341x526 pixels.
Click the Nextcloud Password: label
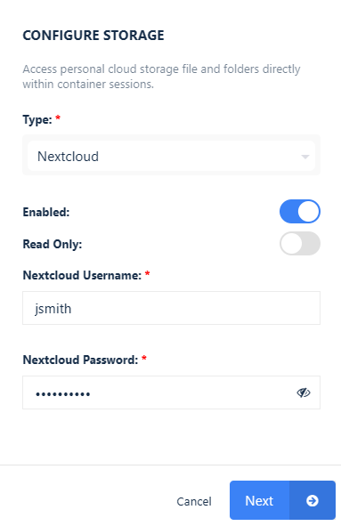80,360
